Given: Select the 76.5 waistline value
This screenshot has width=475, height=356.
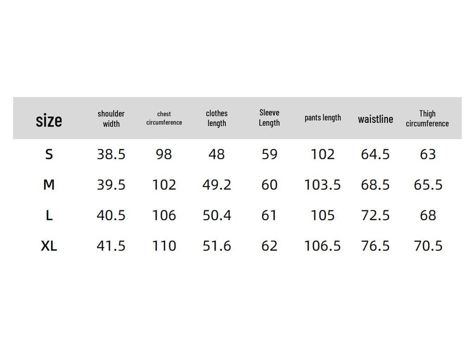Looking at the screenshot, I should click(x=375, y=246).
